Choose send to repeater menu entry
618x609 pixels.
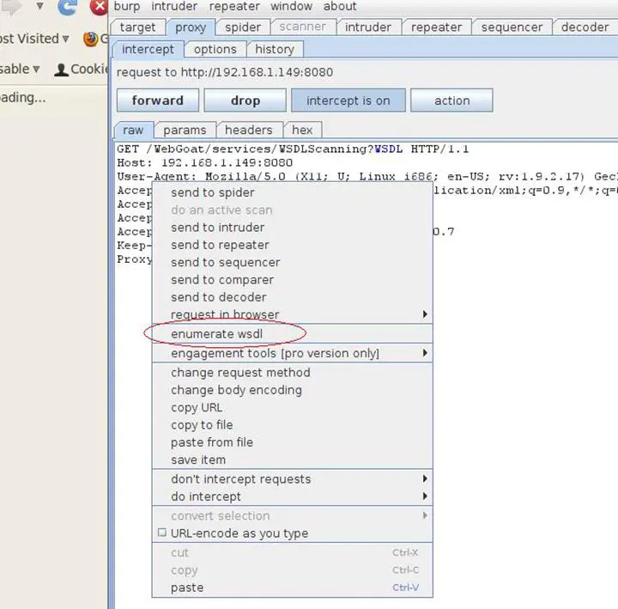[x=220, y=245]
